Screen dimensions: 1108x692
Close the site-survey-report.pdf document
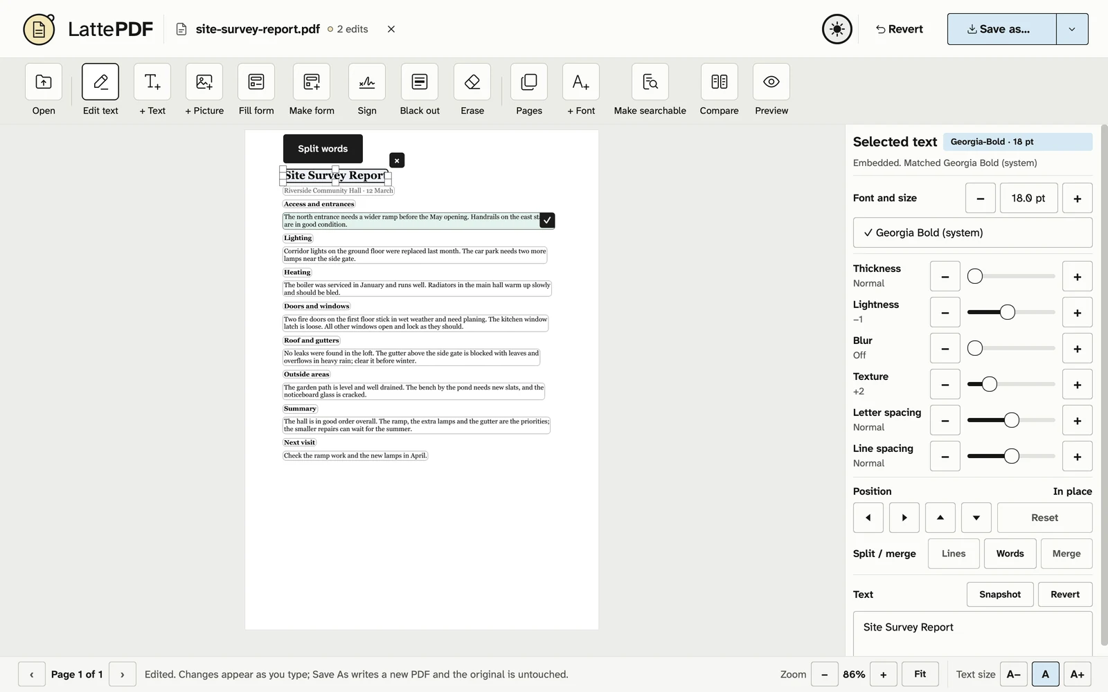point(391,29)
